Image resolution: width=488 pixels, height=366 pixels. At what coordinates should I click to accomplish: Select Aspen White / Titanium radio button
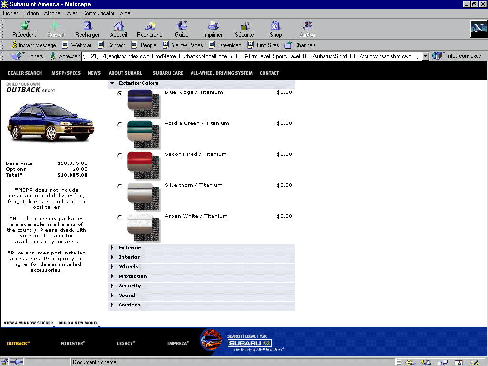tap(120, 217)
